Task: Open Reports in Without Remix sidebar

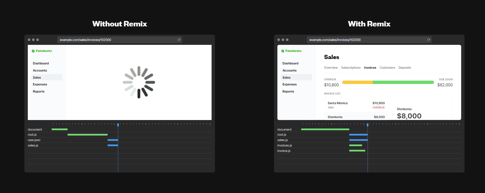Action: tap(39, 91)
